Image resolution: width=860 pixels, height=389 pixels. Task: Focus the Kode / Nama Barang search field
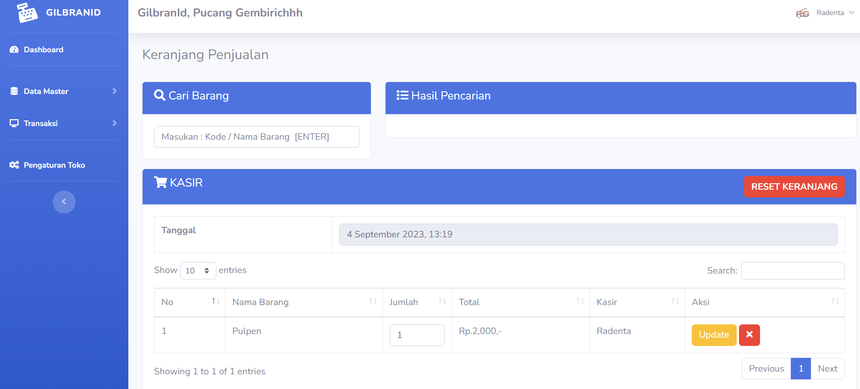(256, 137)
